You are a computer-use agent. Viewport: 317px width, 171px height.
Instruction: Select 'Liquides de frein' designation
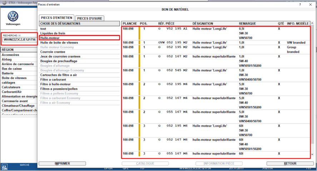tap(79, 33)
